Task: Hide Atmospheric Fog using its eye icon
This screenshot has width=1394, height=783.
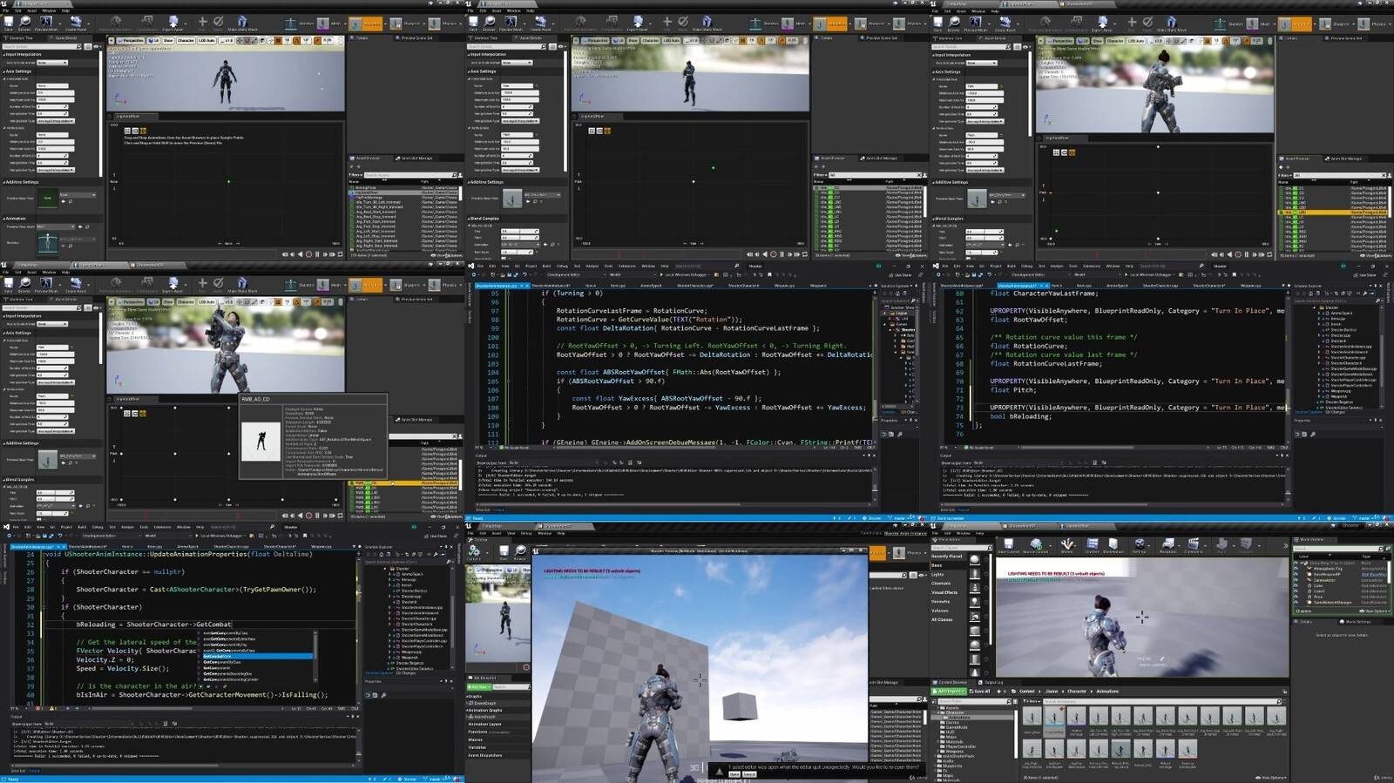Action: (1296, 569)
